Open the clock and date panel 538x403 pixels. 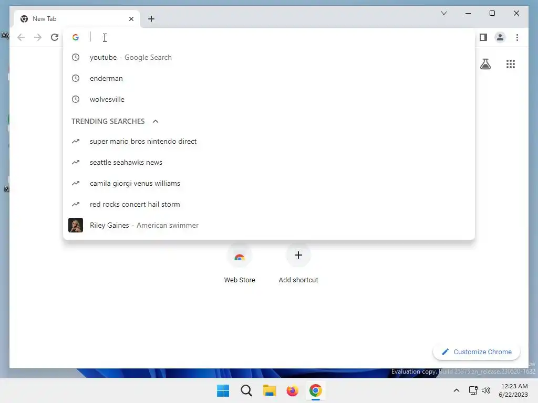[513, 390]
